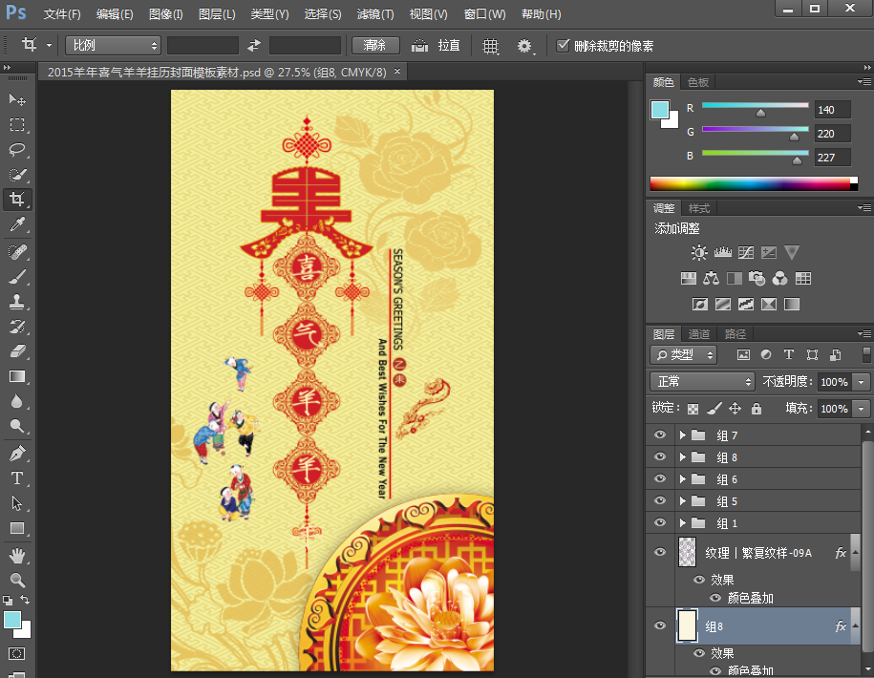This screenshot has width=874, height=678.
Task: Lock transparent pixels of layer
Action: tap(693, 409)
